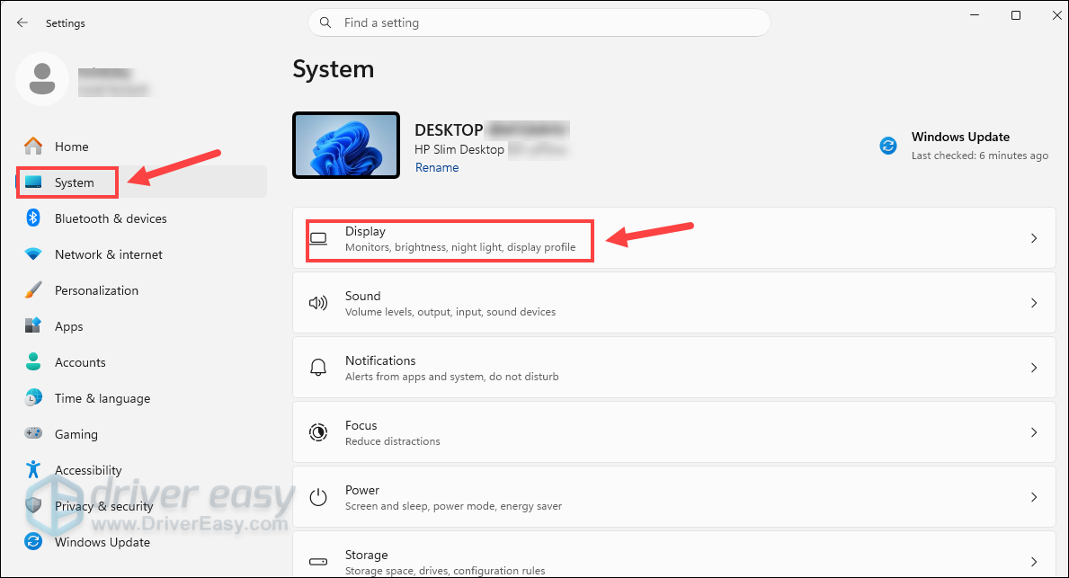The height and width of the screenshot is (578, 1069).
Task: Expand Sound row chevron
Action: (x=1034, y=303)
